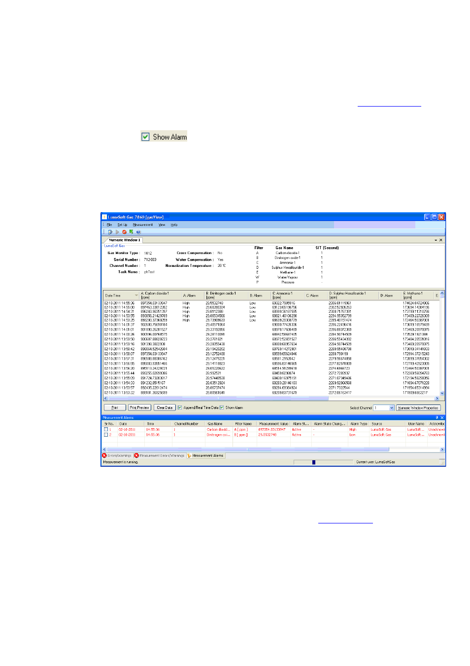Click the alarm 1 measurement value 897354.03133947
This screenshot has width=470, height=666.
272,430
